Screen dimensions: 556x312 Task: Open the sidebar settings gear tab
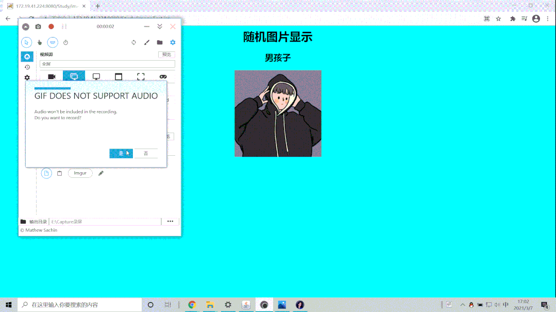pos(27,78)
